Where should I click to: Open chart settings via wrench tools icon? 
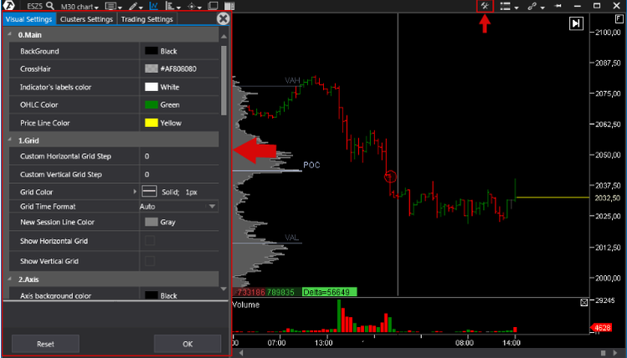pos(485,6)
